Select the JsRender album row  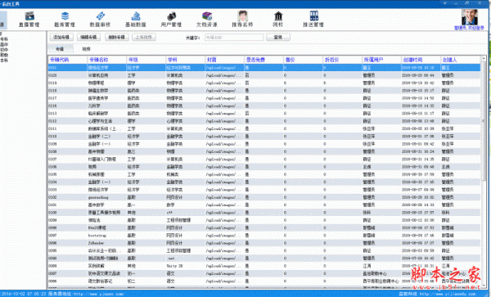tap(264, 243)
